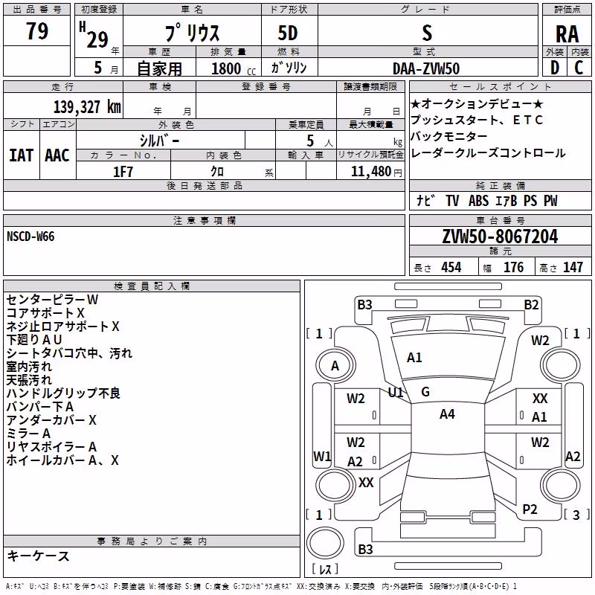Click the recycle deposit 11,480円
The image size is (595, 595).
(x=376, y=172)
